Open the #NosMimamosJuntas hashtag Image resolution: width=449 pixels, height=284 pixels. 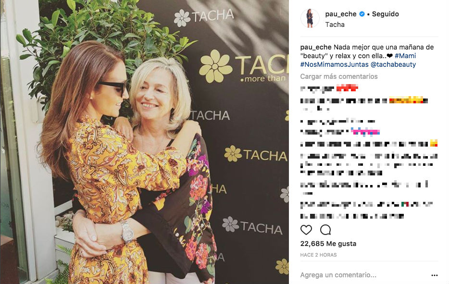click(x=335, y=64)
